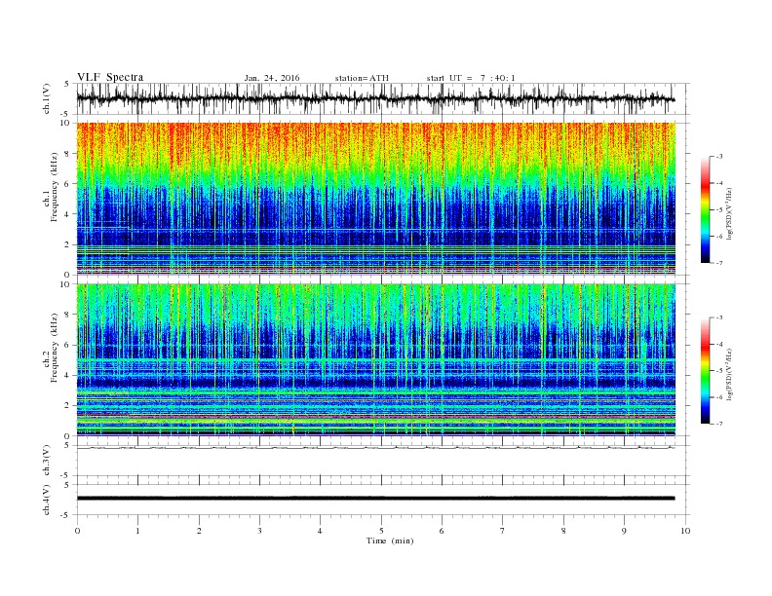Click time axis tick label '10'
The width and height of the screenshot is (772, 596).
685,531
